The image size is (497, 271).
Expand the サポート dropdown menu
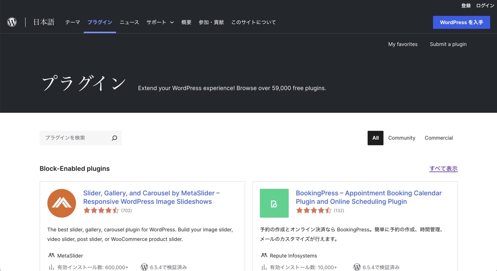159,23
